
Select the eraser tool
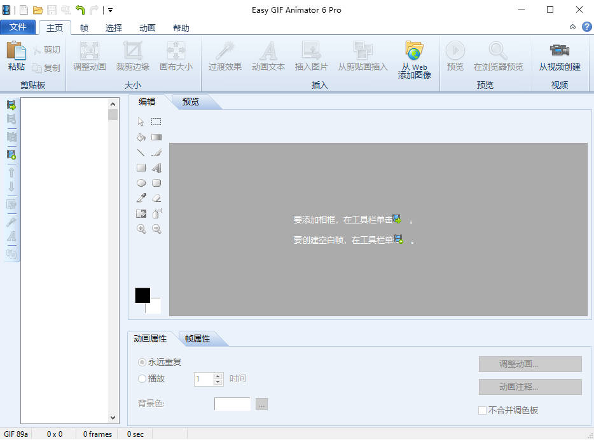[x=156, y=198]
